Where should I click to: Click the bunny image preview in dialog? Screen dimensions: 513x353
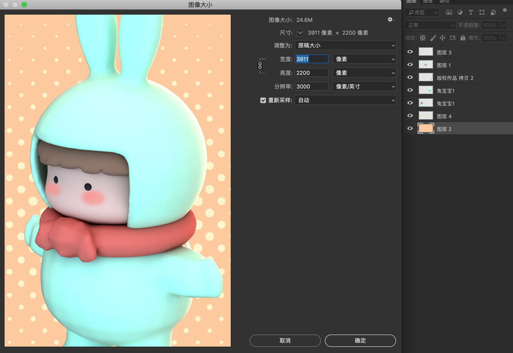click(x=117, y=180)
